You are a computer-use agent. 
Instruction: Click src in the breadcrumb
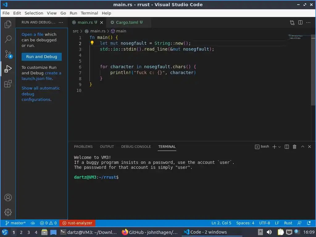[x=76, y=31]
